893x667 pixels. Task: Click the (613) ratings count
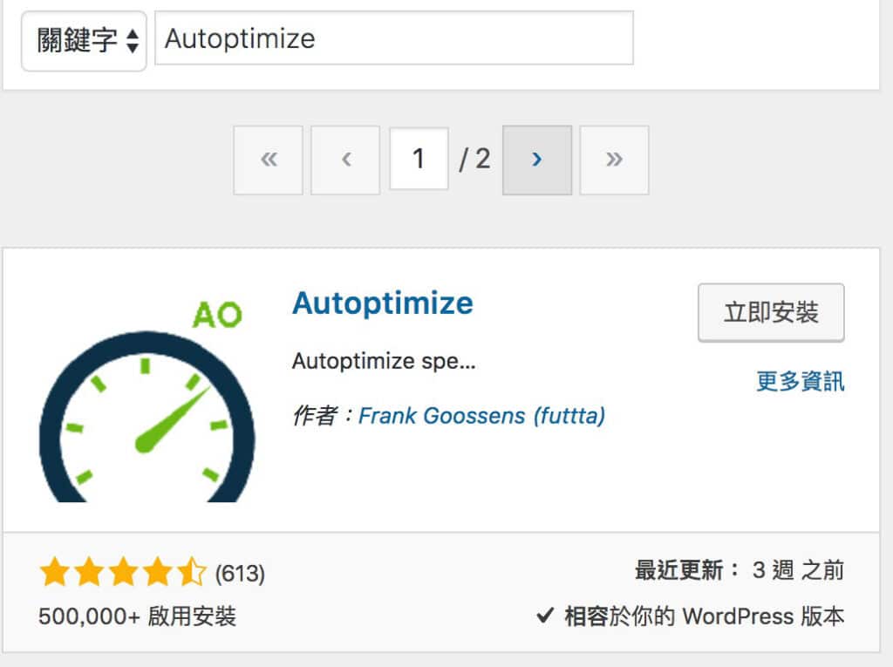click(238, 573)
